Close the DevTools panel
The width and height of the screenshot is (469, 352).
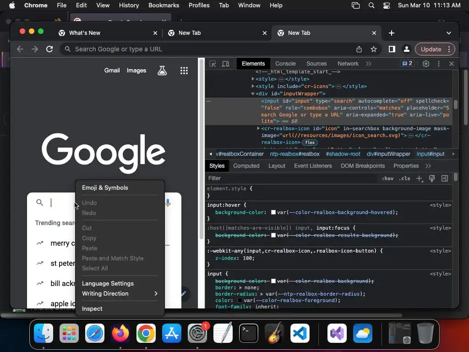pos(451,64)
